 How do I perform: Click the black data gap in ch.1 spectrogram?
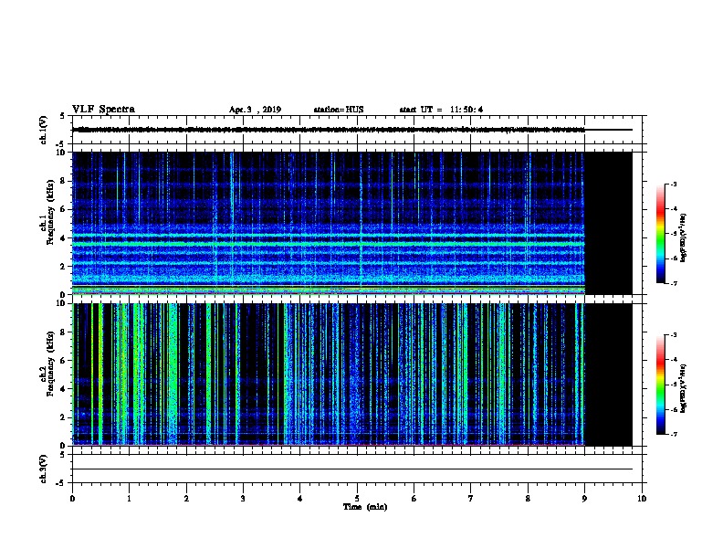pyautogui.click(x=609, y=223)
